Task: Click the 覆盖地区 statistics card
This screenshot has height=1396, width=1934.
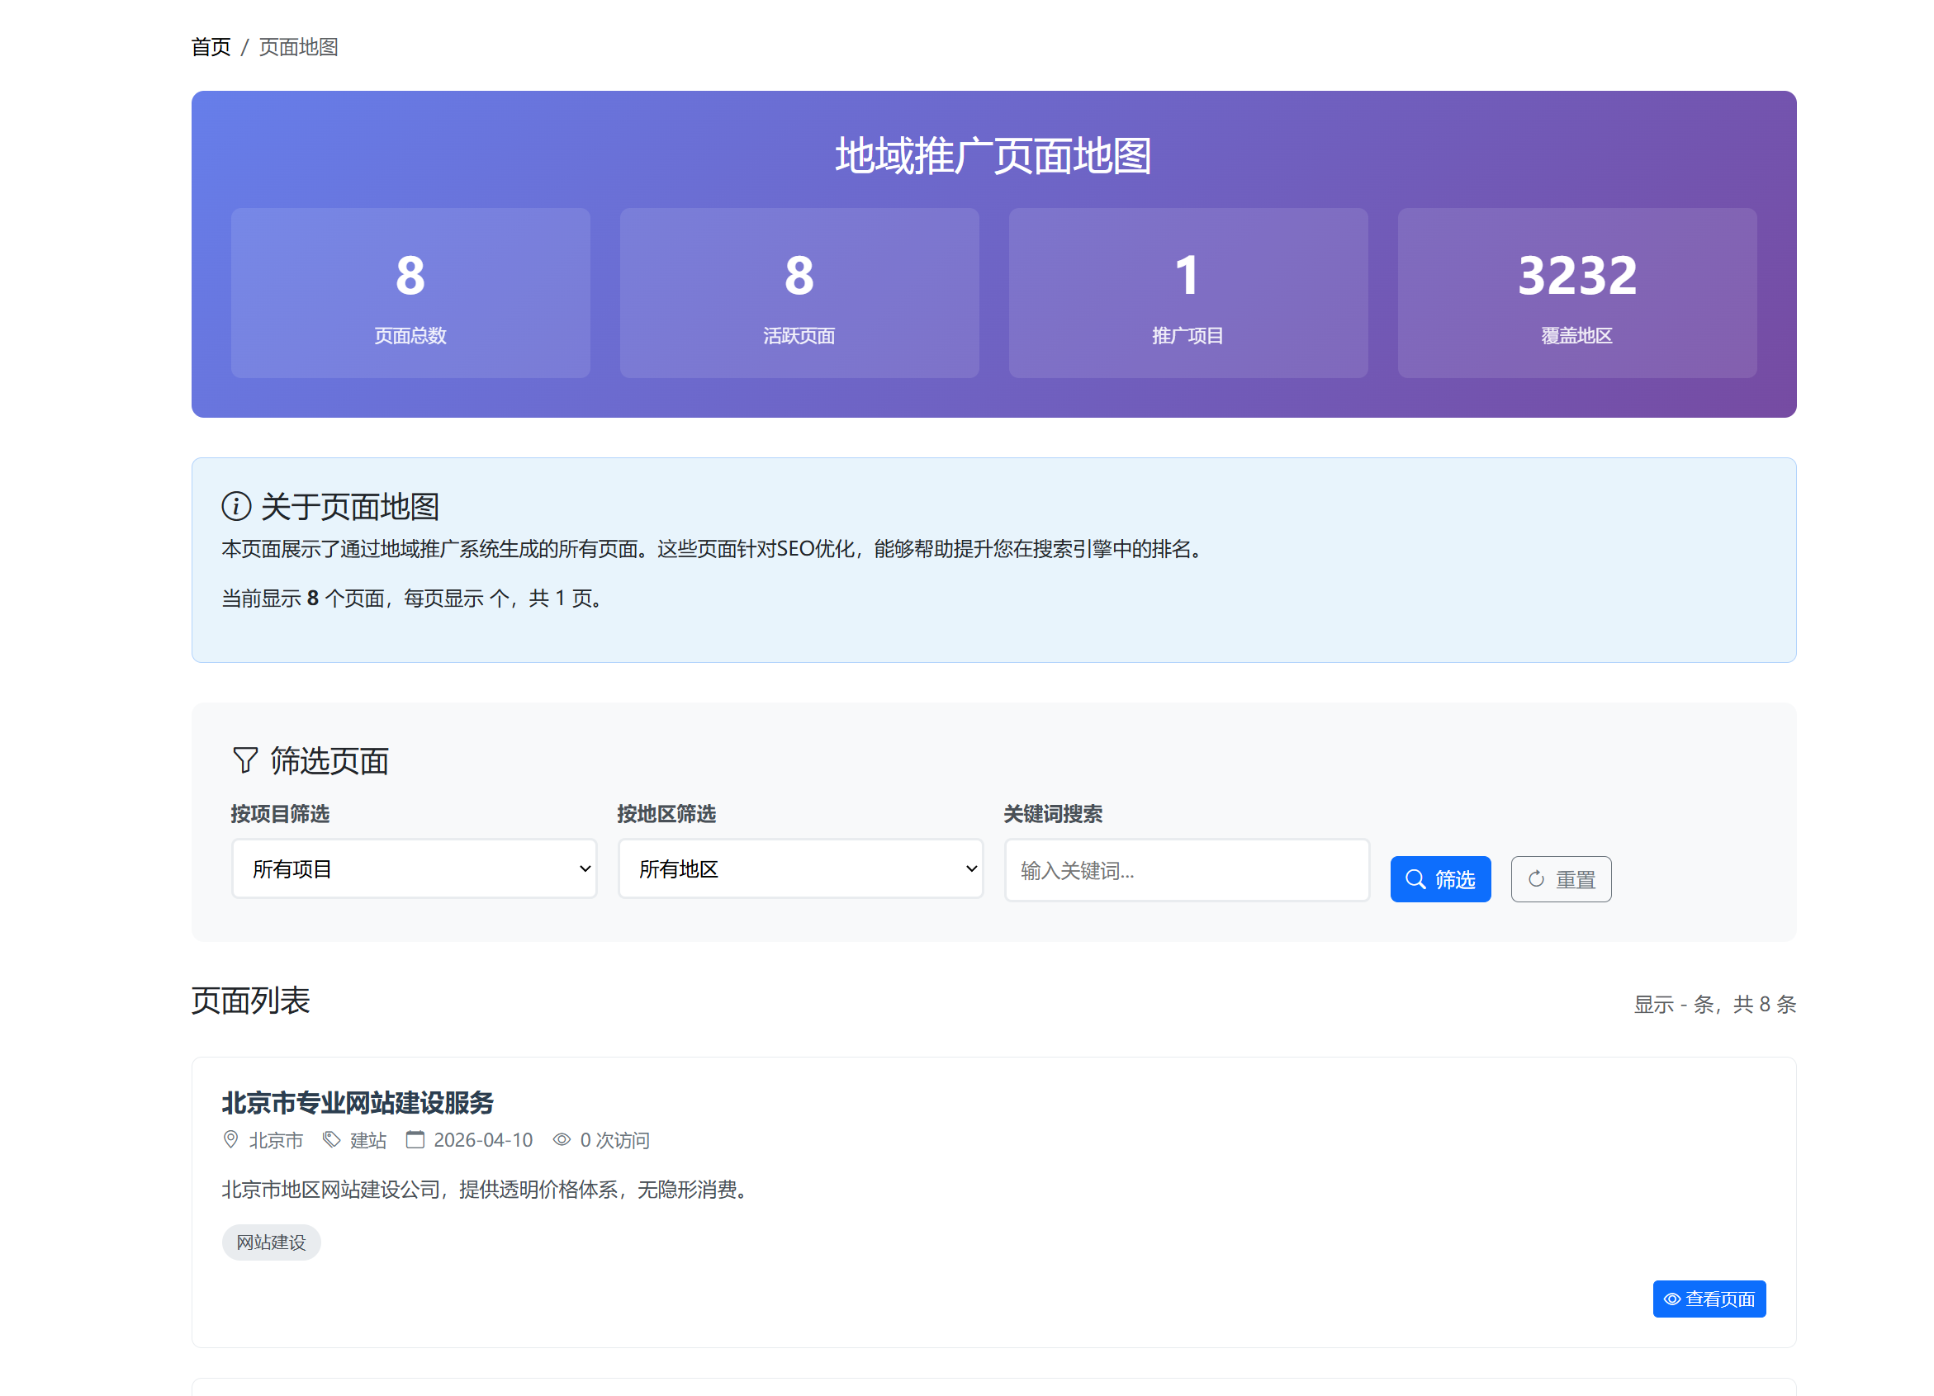Action: pos(1576,293)
